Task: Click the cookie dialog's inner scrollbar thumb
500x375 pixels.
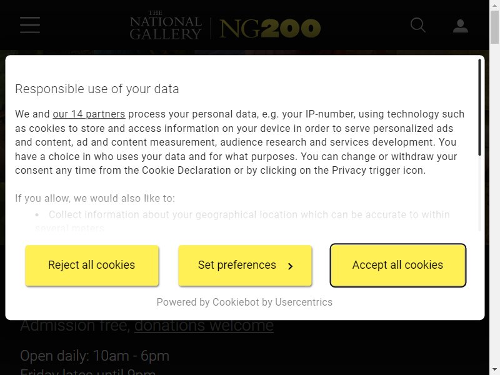Action: pos(479,107)
